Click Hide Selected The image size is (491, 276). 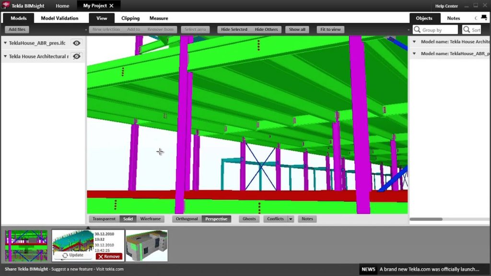point(234,29)
